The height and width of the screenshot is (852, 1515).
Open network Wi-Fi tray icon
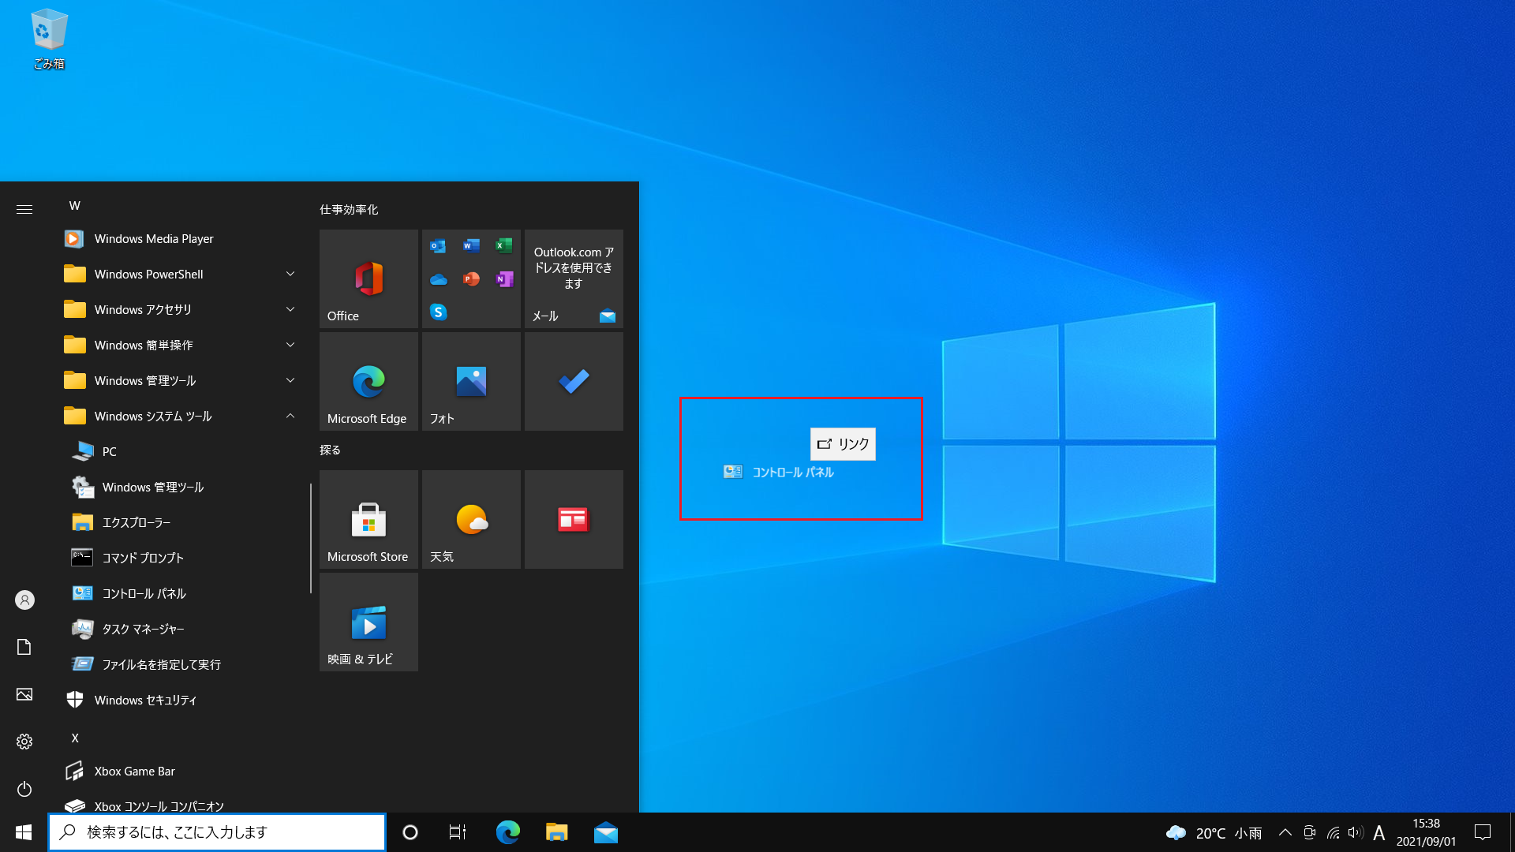[x=1334, y=832]
